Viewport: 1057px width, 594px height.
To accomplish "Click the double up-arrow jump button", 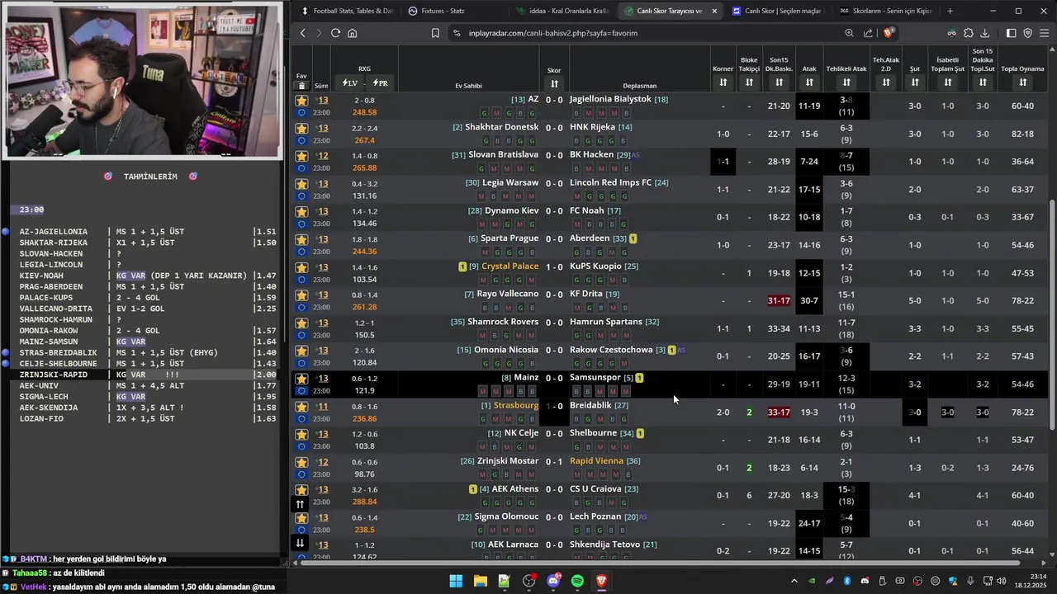I will click(x=300, y=503).
